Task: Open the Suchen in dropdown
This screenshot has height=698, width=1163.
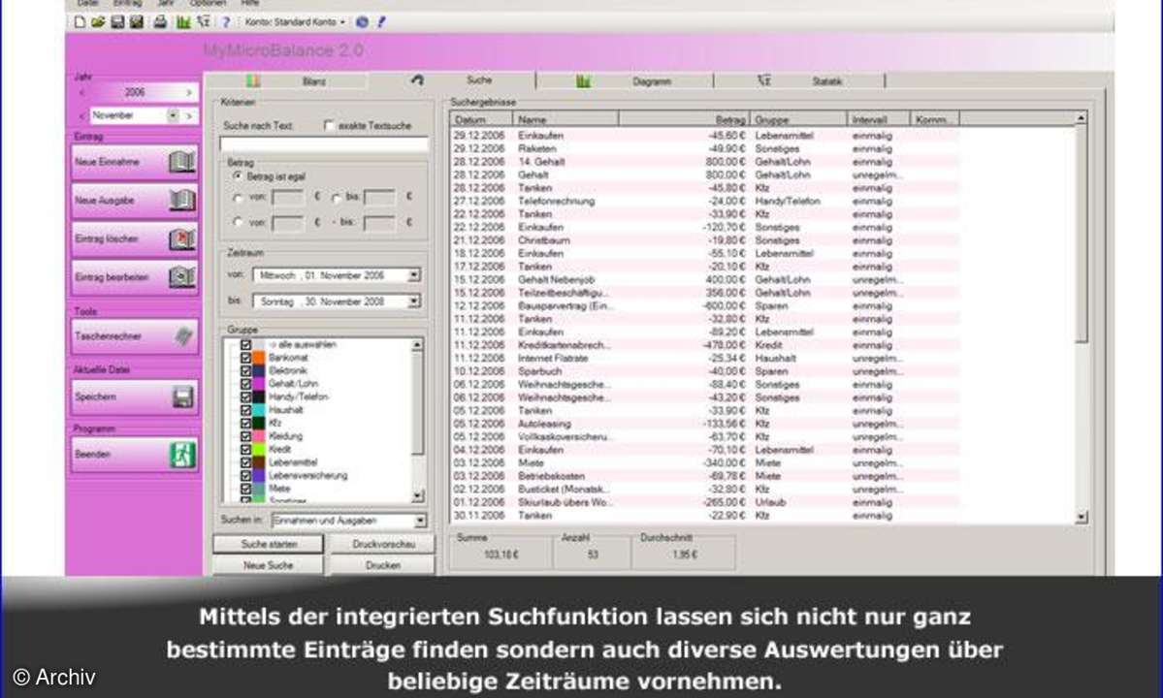Action: (421, 521)
